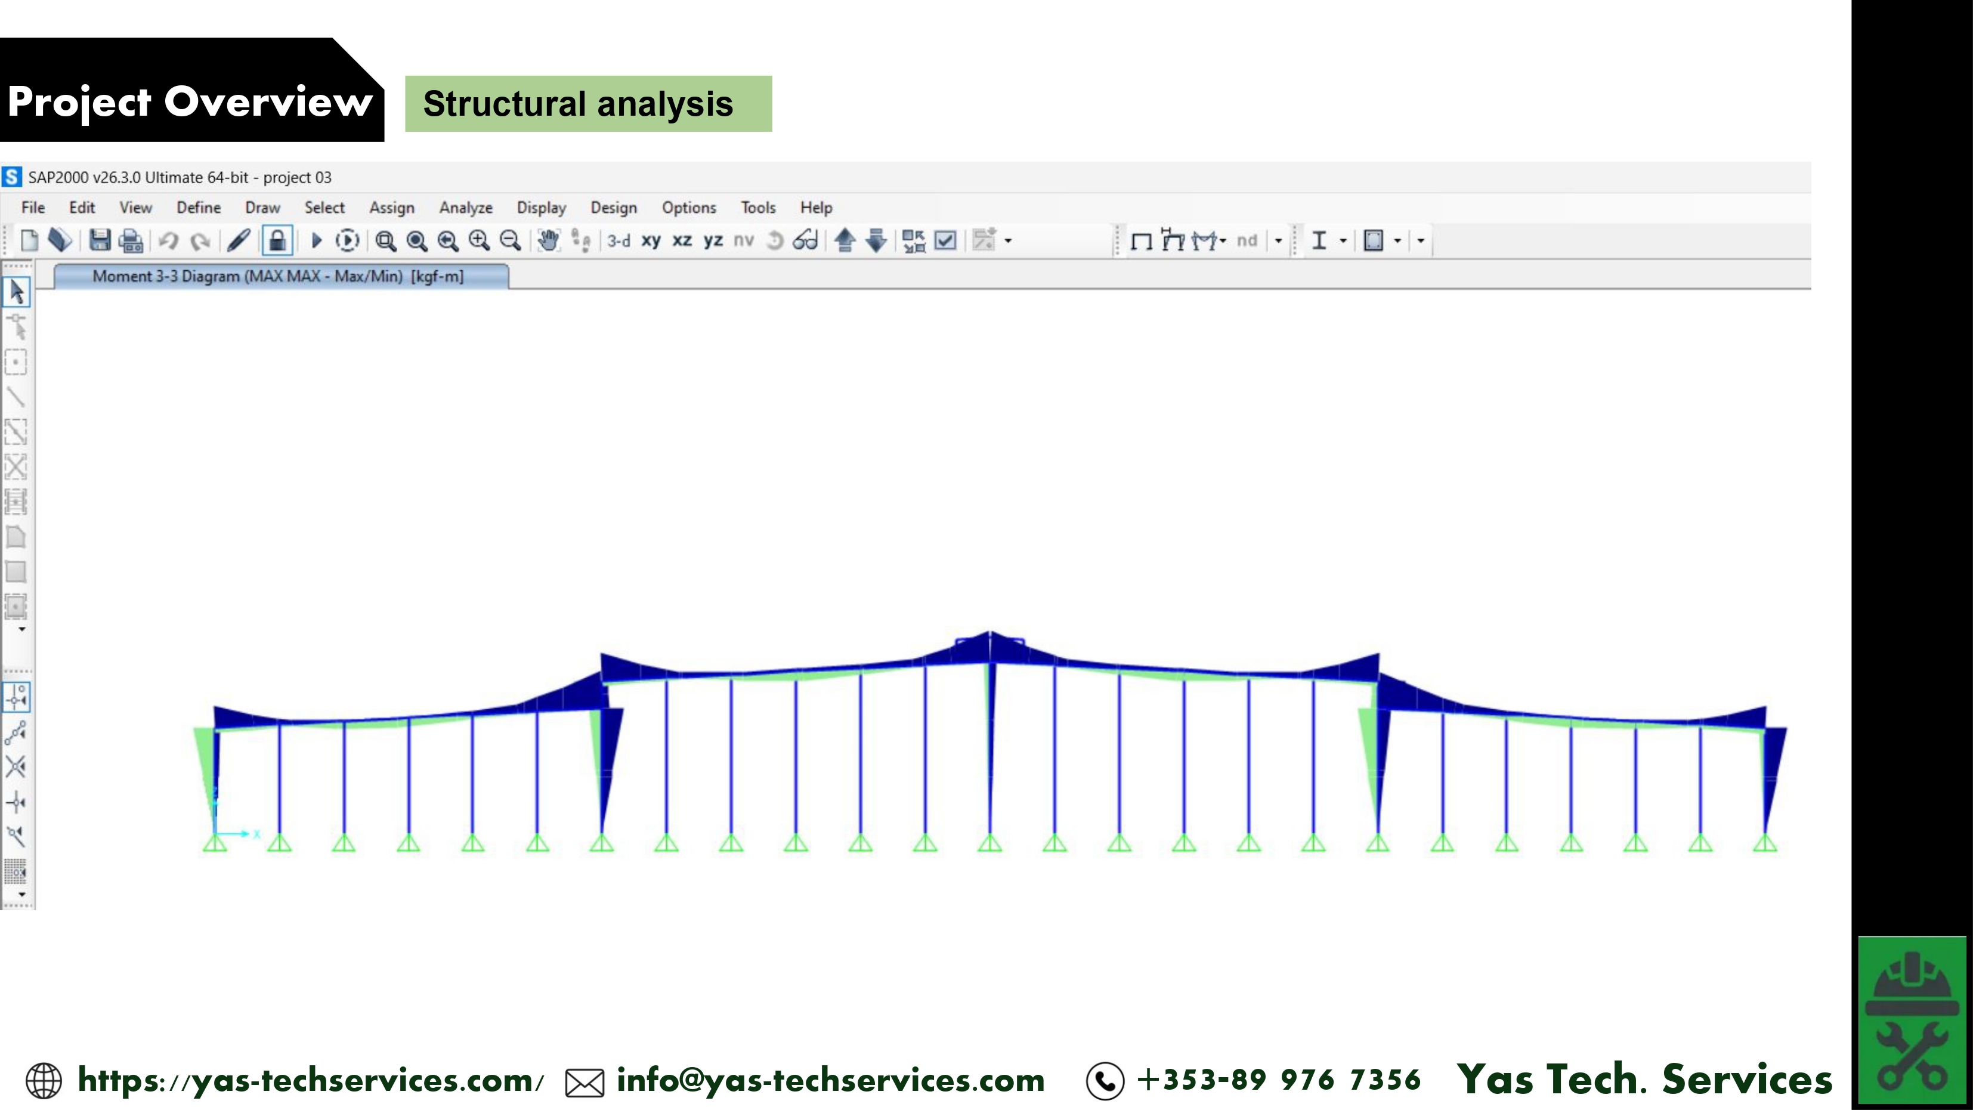This screenshot has height=1110, width=1973.
Task: Select the Moment 3-3 Diagram window tab
Action: (278, 277)
